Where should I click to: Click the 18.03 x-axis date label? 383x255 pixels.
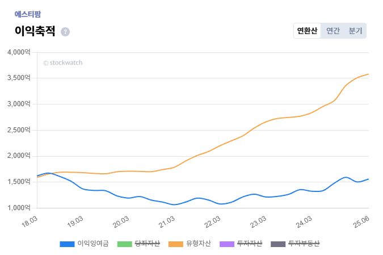point(30,220)
